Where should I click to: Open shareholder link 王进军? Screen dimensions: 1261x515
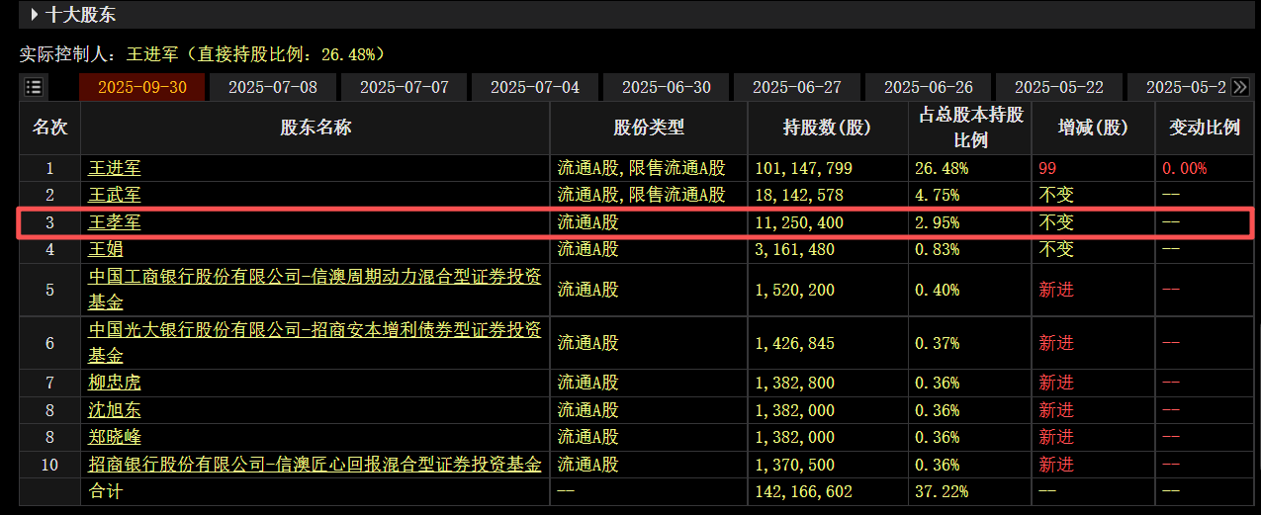115,168
